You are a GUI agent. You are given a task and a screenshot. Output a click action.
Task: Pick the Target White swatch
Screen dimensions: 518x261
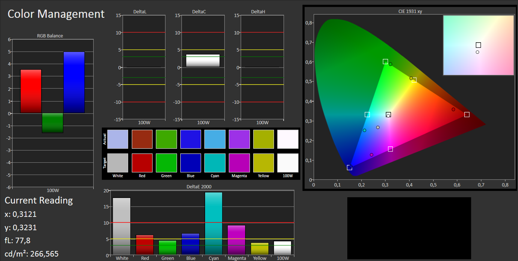118,163
